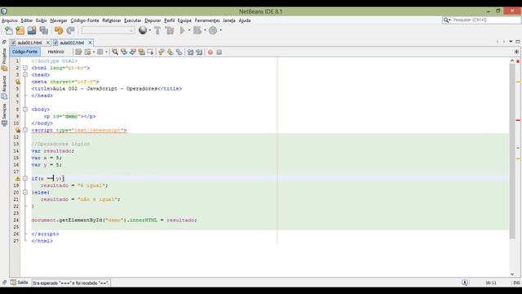
Task: Toggle bookmark on current line
Action: [x=179, y=52]
